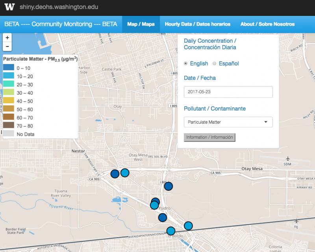Screen dimensions: 315x252
Task: Click the marker below the I-805 and CA-905 junction
Action: coord(168,186)
